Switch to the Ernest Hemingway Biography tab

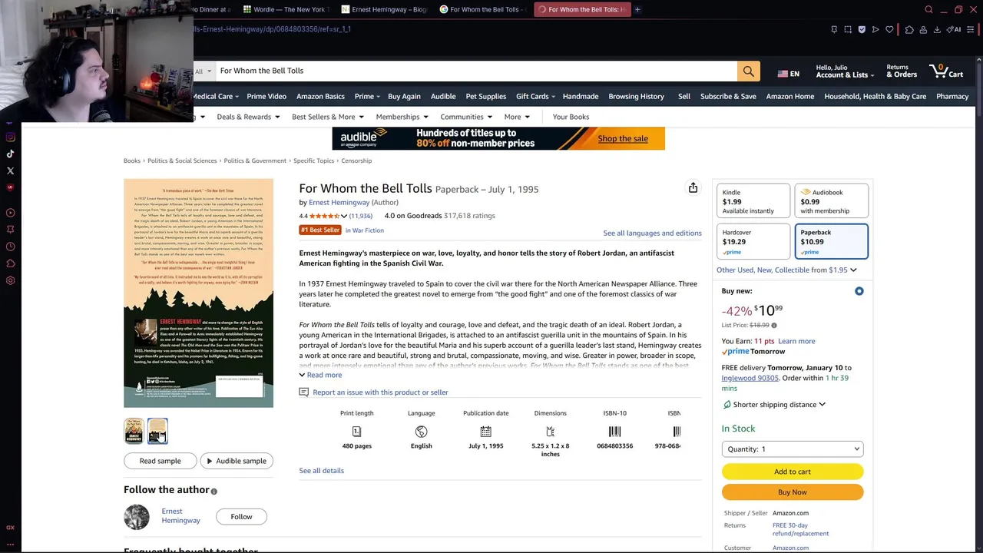[384, 9]
